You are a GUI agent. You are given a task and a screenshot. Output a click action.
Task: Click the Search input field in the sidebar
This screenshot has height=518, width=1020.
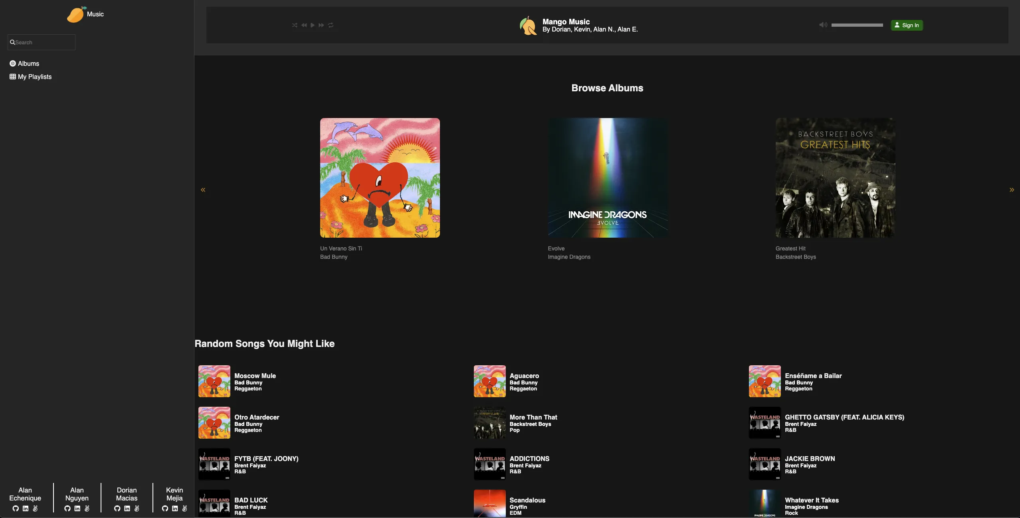[x=41, y=42]
